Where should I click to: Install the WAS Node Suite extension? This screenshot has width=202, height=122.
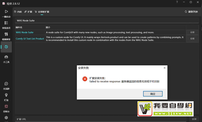(192, 33)
